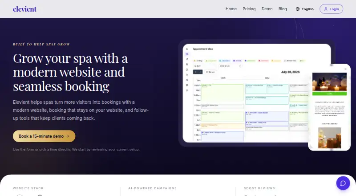Visit the Blog section

[x=283, y=9]
